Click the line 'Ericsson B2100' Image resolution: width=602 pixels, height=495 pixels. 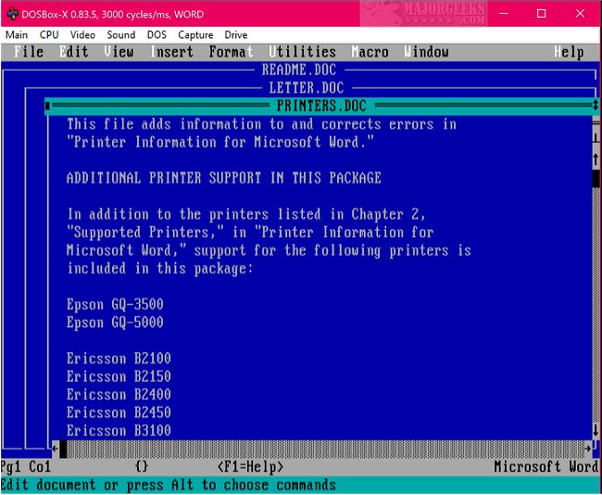(x=119, y=359)
